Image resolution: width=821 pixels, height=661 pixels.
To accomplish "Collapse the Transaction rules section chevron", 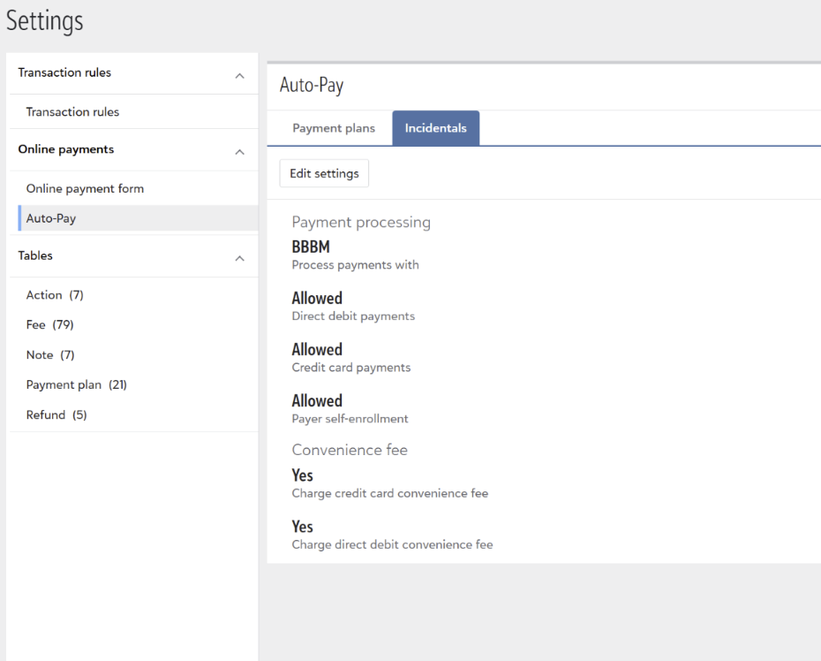I will (239, 77).
